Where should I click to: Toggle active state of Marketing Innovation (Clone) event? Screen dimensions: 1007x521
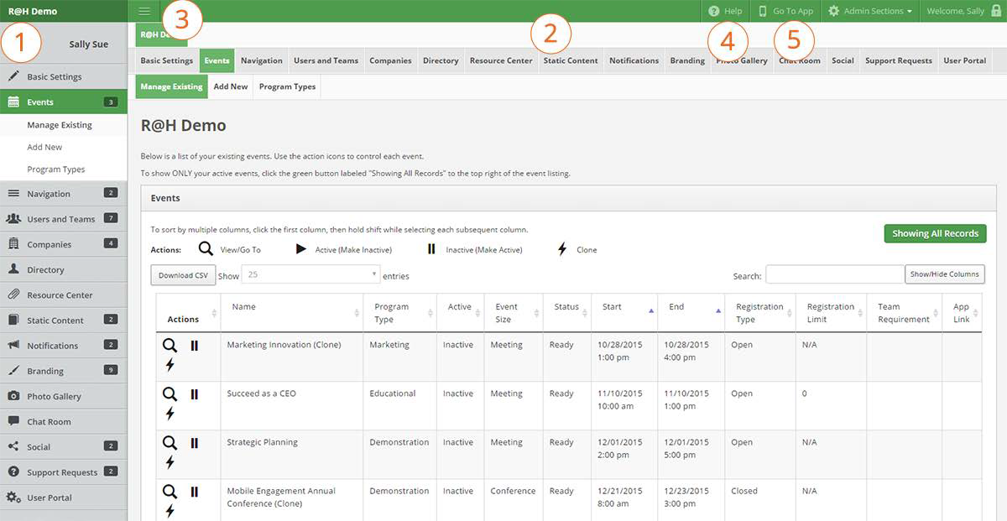point(195,346)
